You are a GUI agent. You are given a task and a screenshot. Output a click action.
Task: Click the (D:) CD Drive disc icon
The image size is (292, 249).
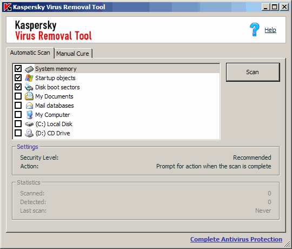click(29, 133)
